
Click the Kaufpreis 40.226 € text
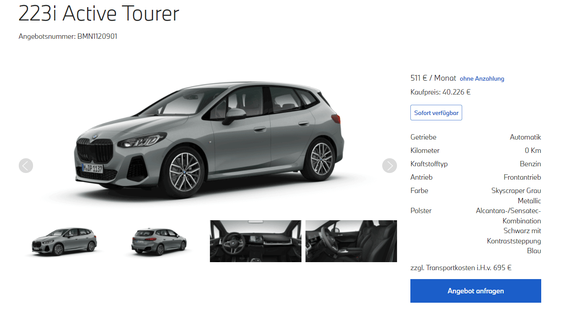click(x=440, y=92)
